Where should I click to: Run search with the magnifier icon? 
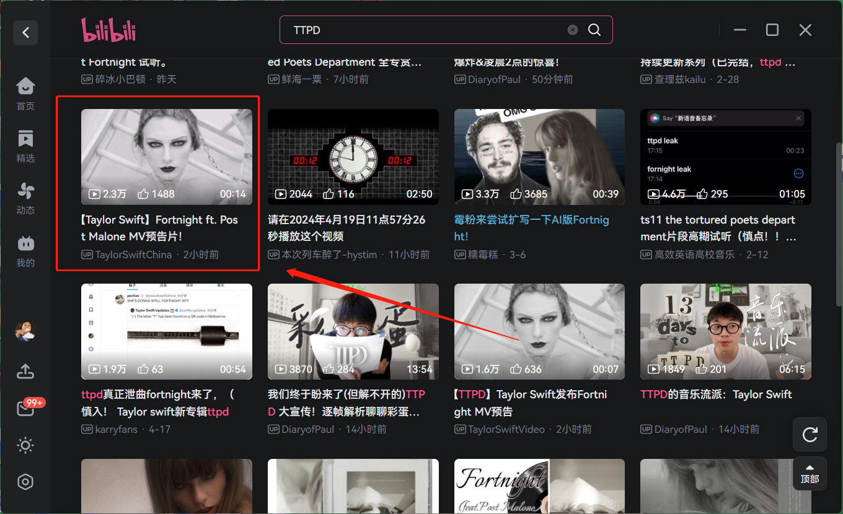click(594, 30)
